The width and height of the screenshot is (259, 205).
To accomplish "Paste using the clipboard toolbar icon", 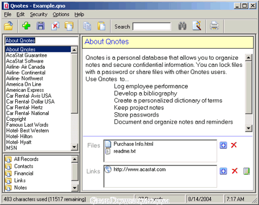I will click(x=101, y=26).
